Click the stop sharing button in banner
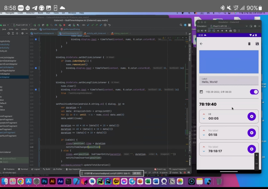Image resolution: width=268 pixels, height=189 pixels. point(137,173)
